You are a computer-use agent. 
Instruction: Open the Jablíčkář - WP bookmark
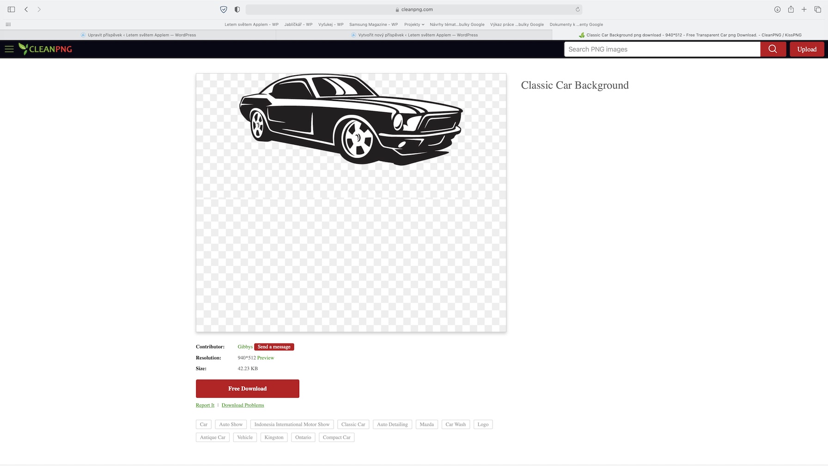coord(298,25)
